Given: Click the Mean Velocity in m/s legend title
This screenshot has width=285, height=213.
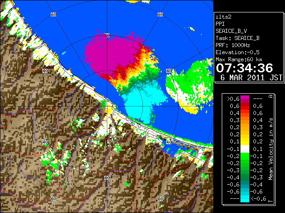Looking at the screenshot, I should tap(271, 149).
